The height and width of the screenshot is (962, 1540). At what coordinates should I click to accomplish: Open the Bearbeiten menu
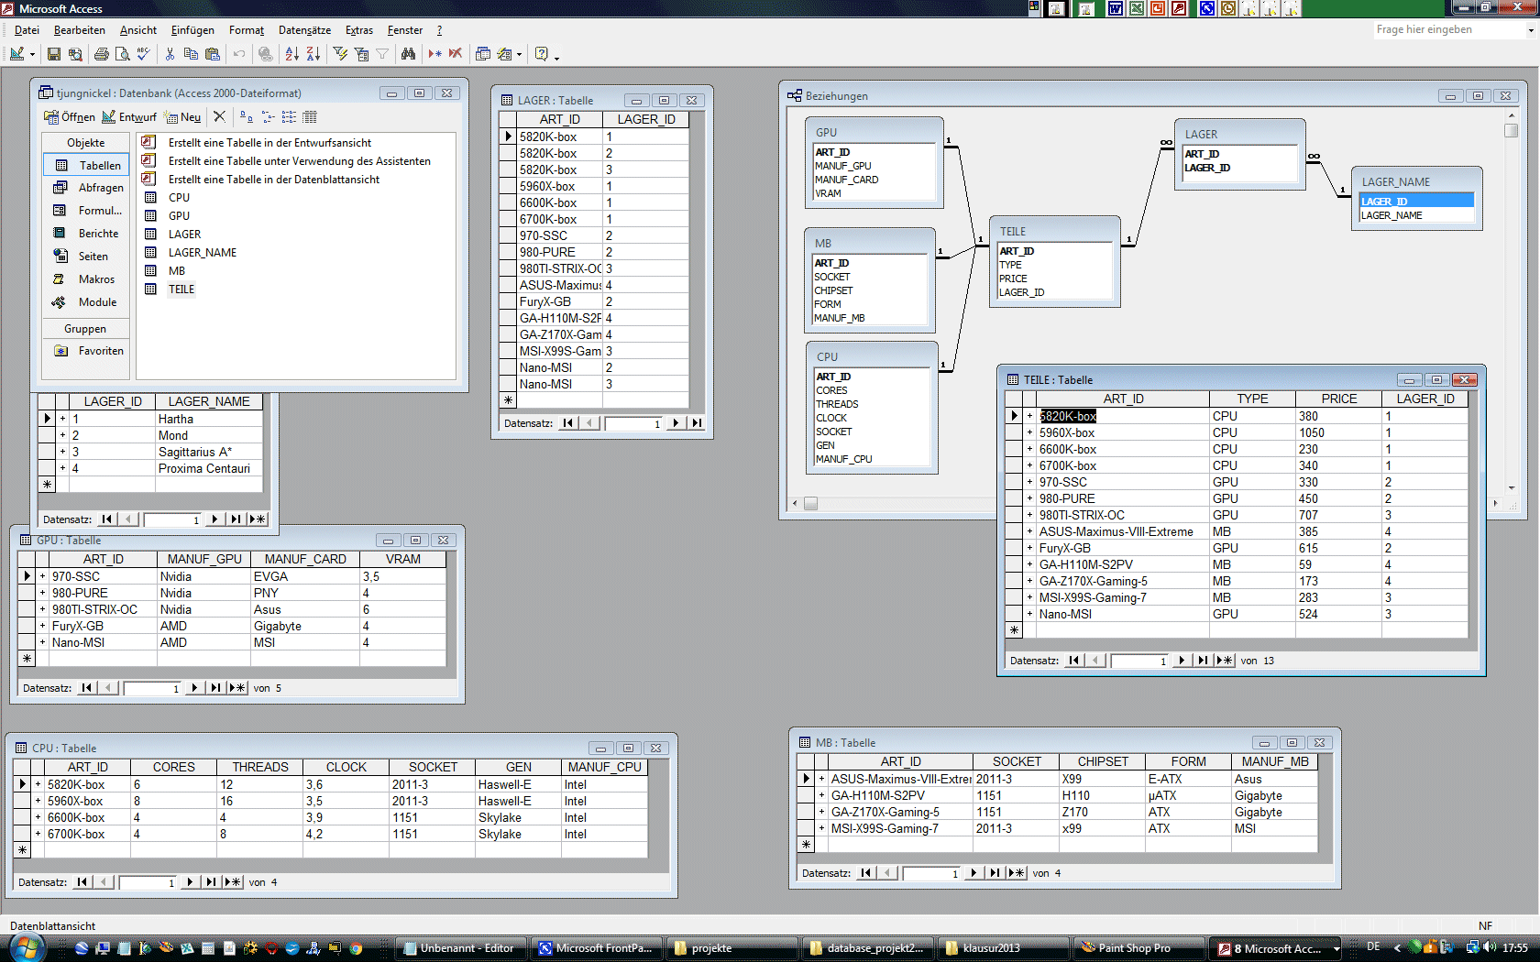[79, 30]
